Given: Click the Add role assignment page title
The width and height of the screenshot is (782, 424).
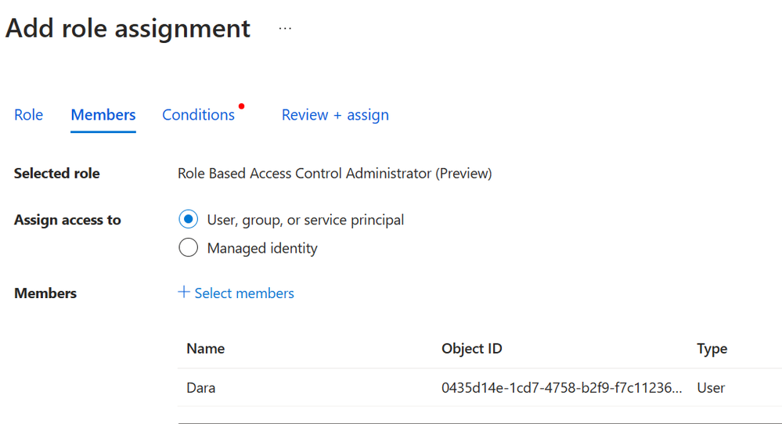Looking at the screenshot, I should point(128,29).
